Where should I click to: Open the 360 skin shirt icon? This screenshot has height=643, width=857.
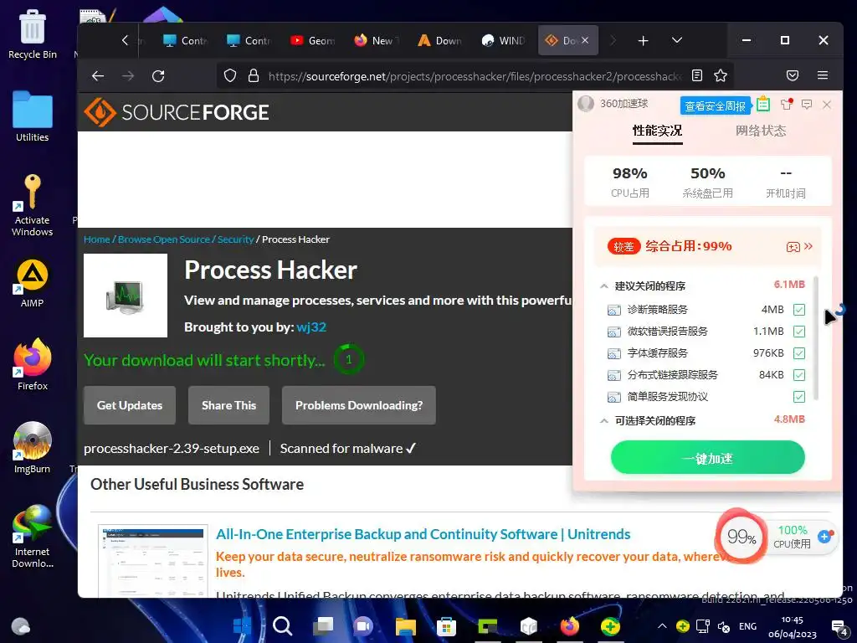click(x=787, y=104)
